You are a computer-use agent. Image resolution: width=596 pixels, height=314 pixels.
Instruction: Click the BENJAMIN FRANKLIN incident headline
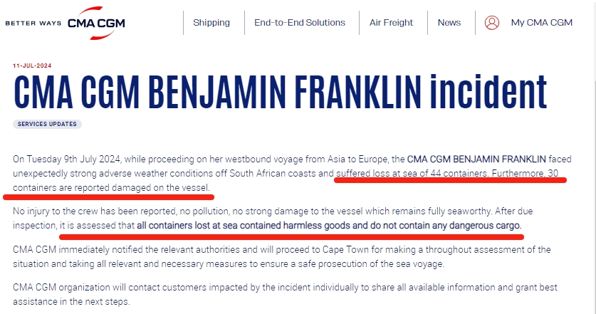(280, 92)
